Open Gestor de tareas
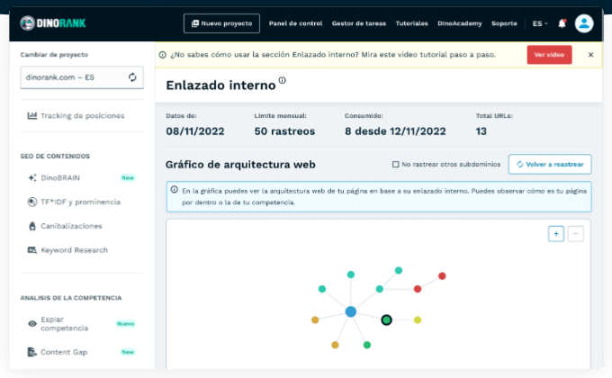Viewport: 612px width, 378px height. pos(359,23)
